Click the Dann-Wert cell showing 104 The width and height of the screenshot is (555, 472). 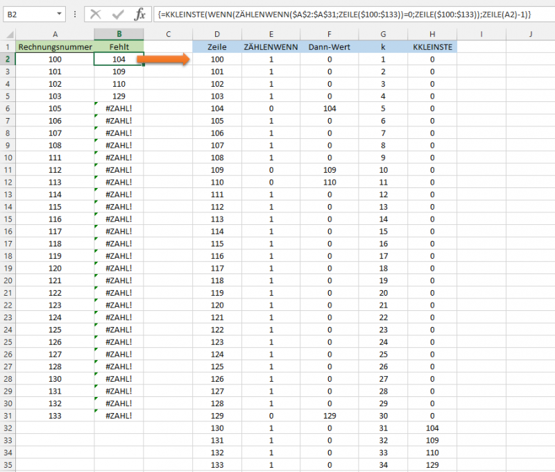[329, 108]
